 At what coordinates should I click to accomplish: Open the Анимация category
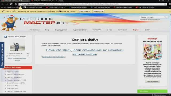[x=12, y=86]
